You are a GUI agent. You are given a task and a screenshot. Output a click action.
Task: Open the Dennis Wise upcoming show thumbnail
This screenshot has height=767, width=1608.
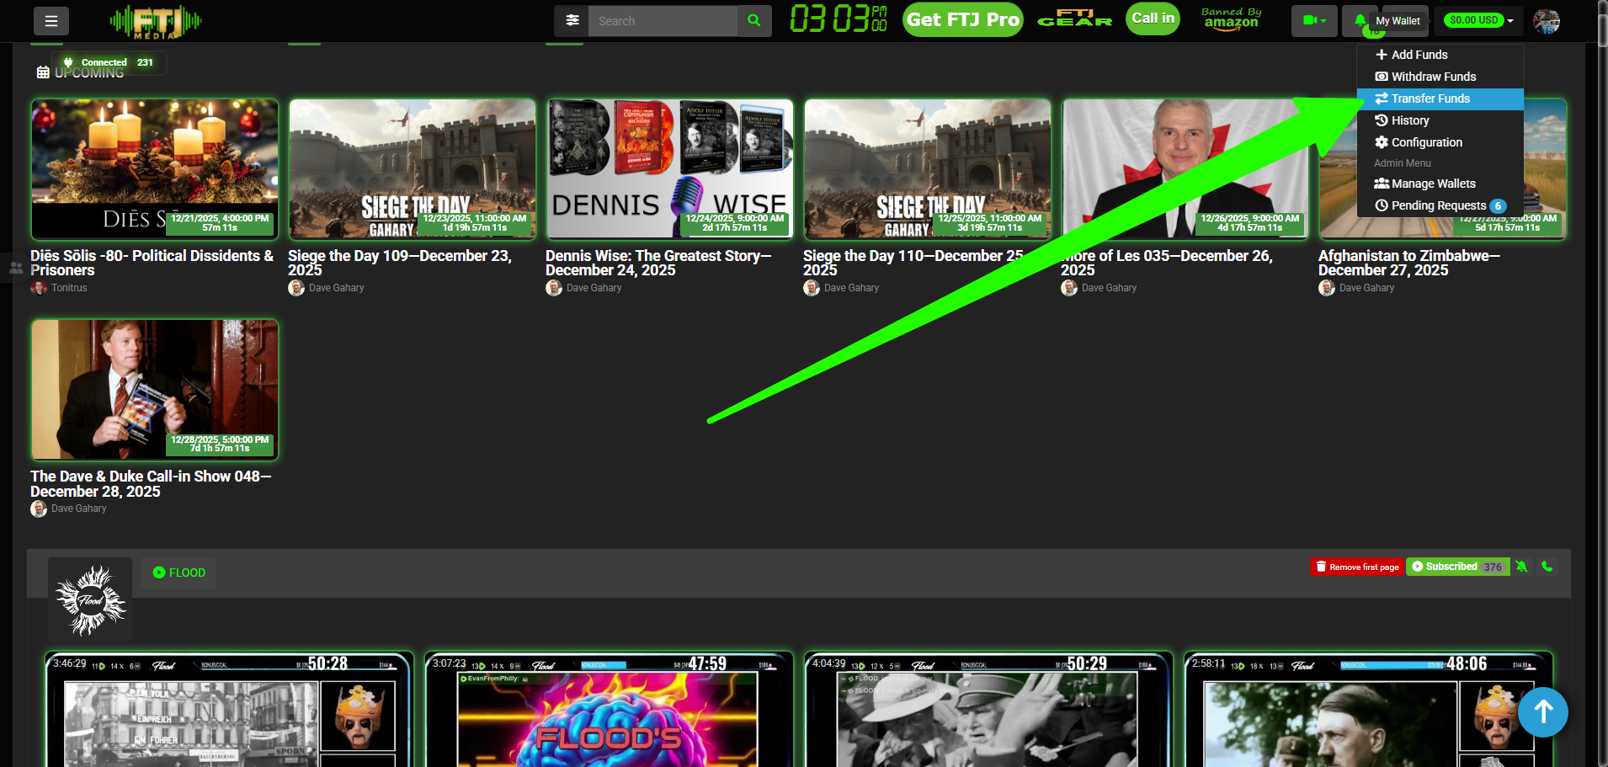coord(669,168)
